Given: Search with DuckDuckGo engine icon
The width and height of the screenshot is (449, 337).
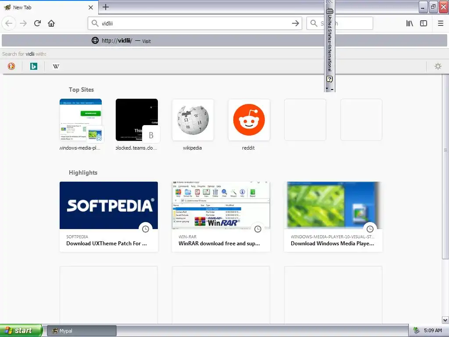Looking at the screenshot, I should point(11,66).
